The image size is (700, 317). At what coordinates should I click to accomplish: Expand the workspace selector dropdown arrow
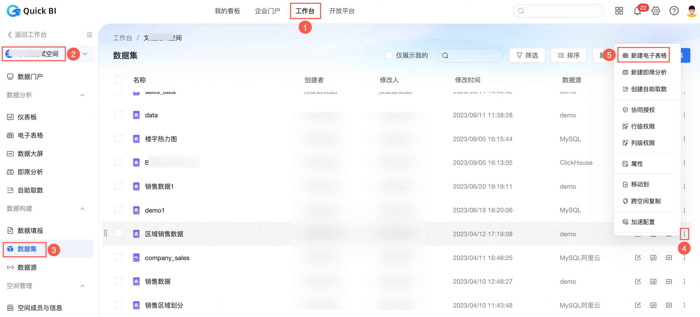tap(85, 54)
